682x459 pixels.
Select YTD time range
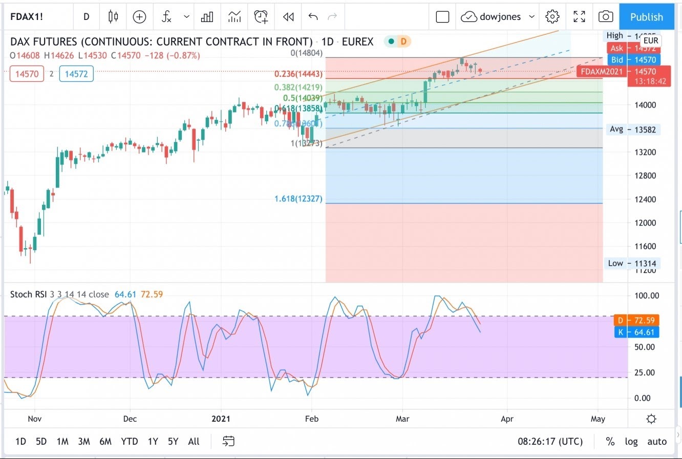point(130,441)
